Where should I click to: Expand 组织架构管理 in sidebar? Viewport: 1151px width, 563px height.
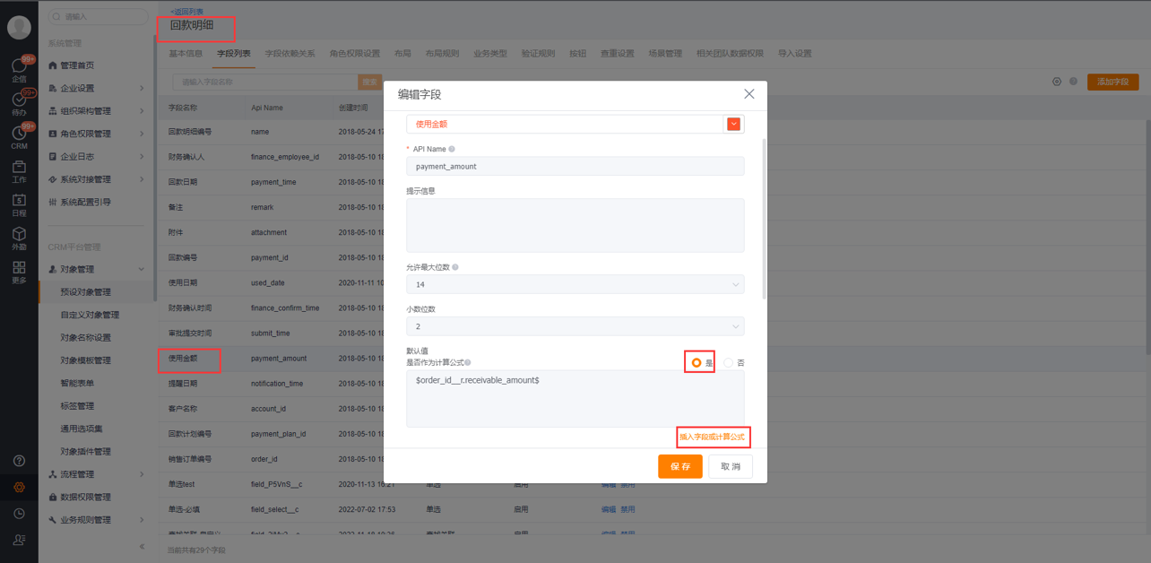click(x=142, y=111)
